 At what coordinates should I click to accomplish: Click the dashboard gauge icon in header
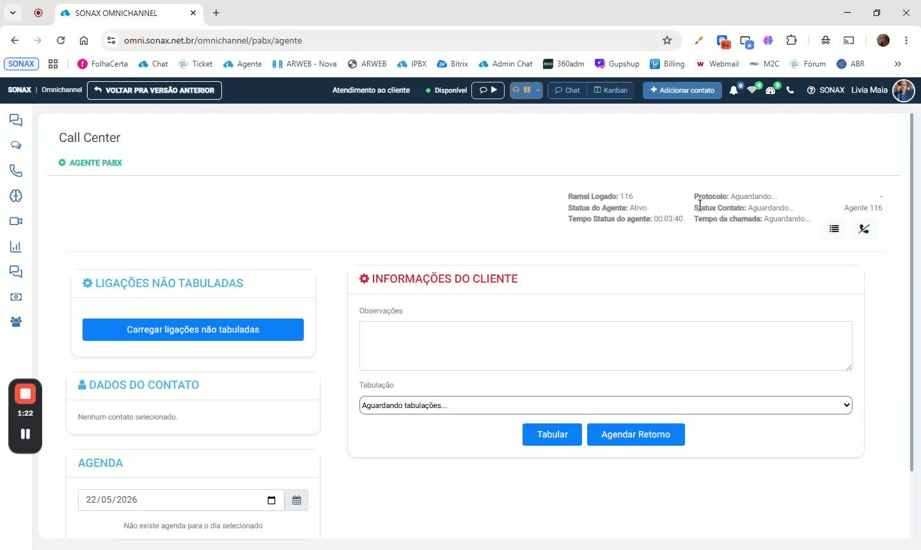coord(771,90)
